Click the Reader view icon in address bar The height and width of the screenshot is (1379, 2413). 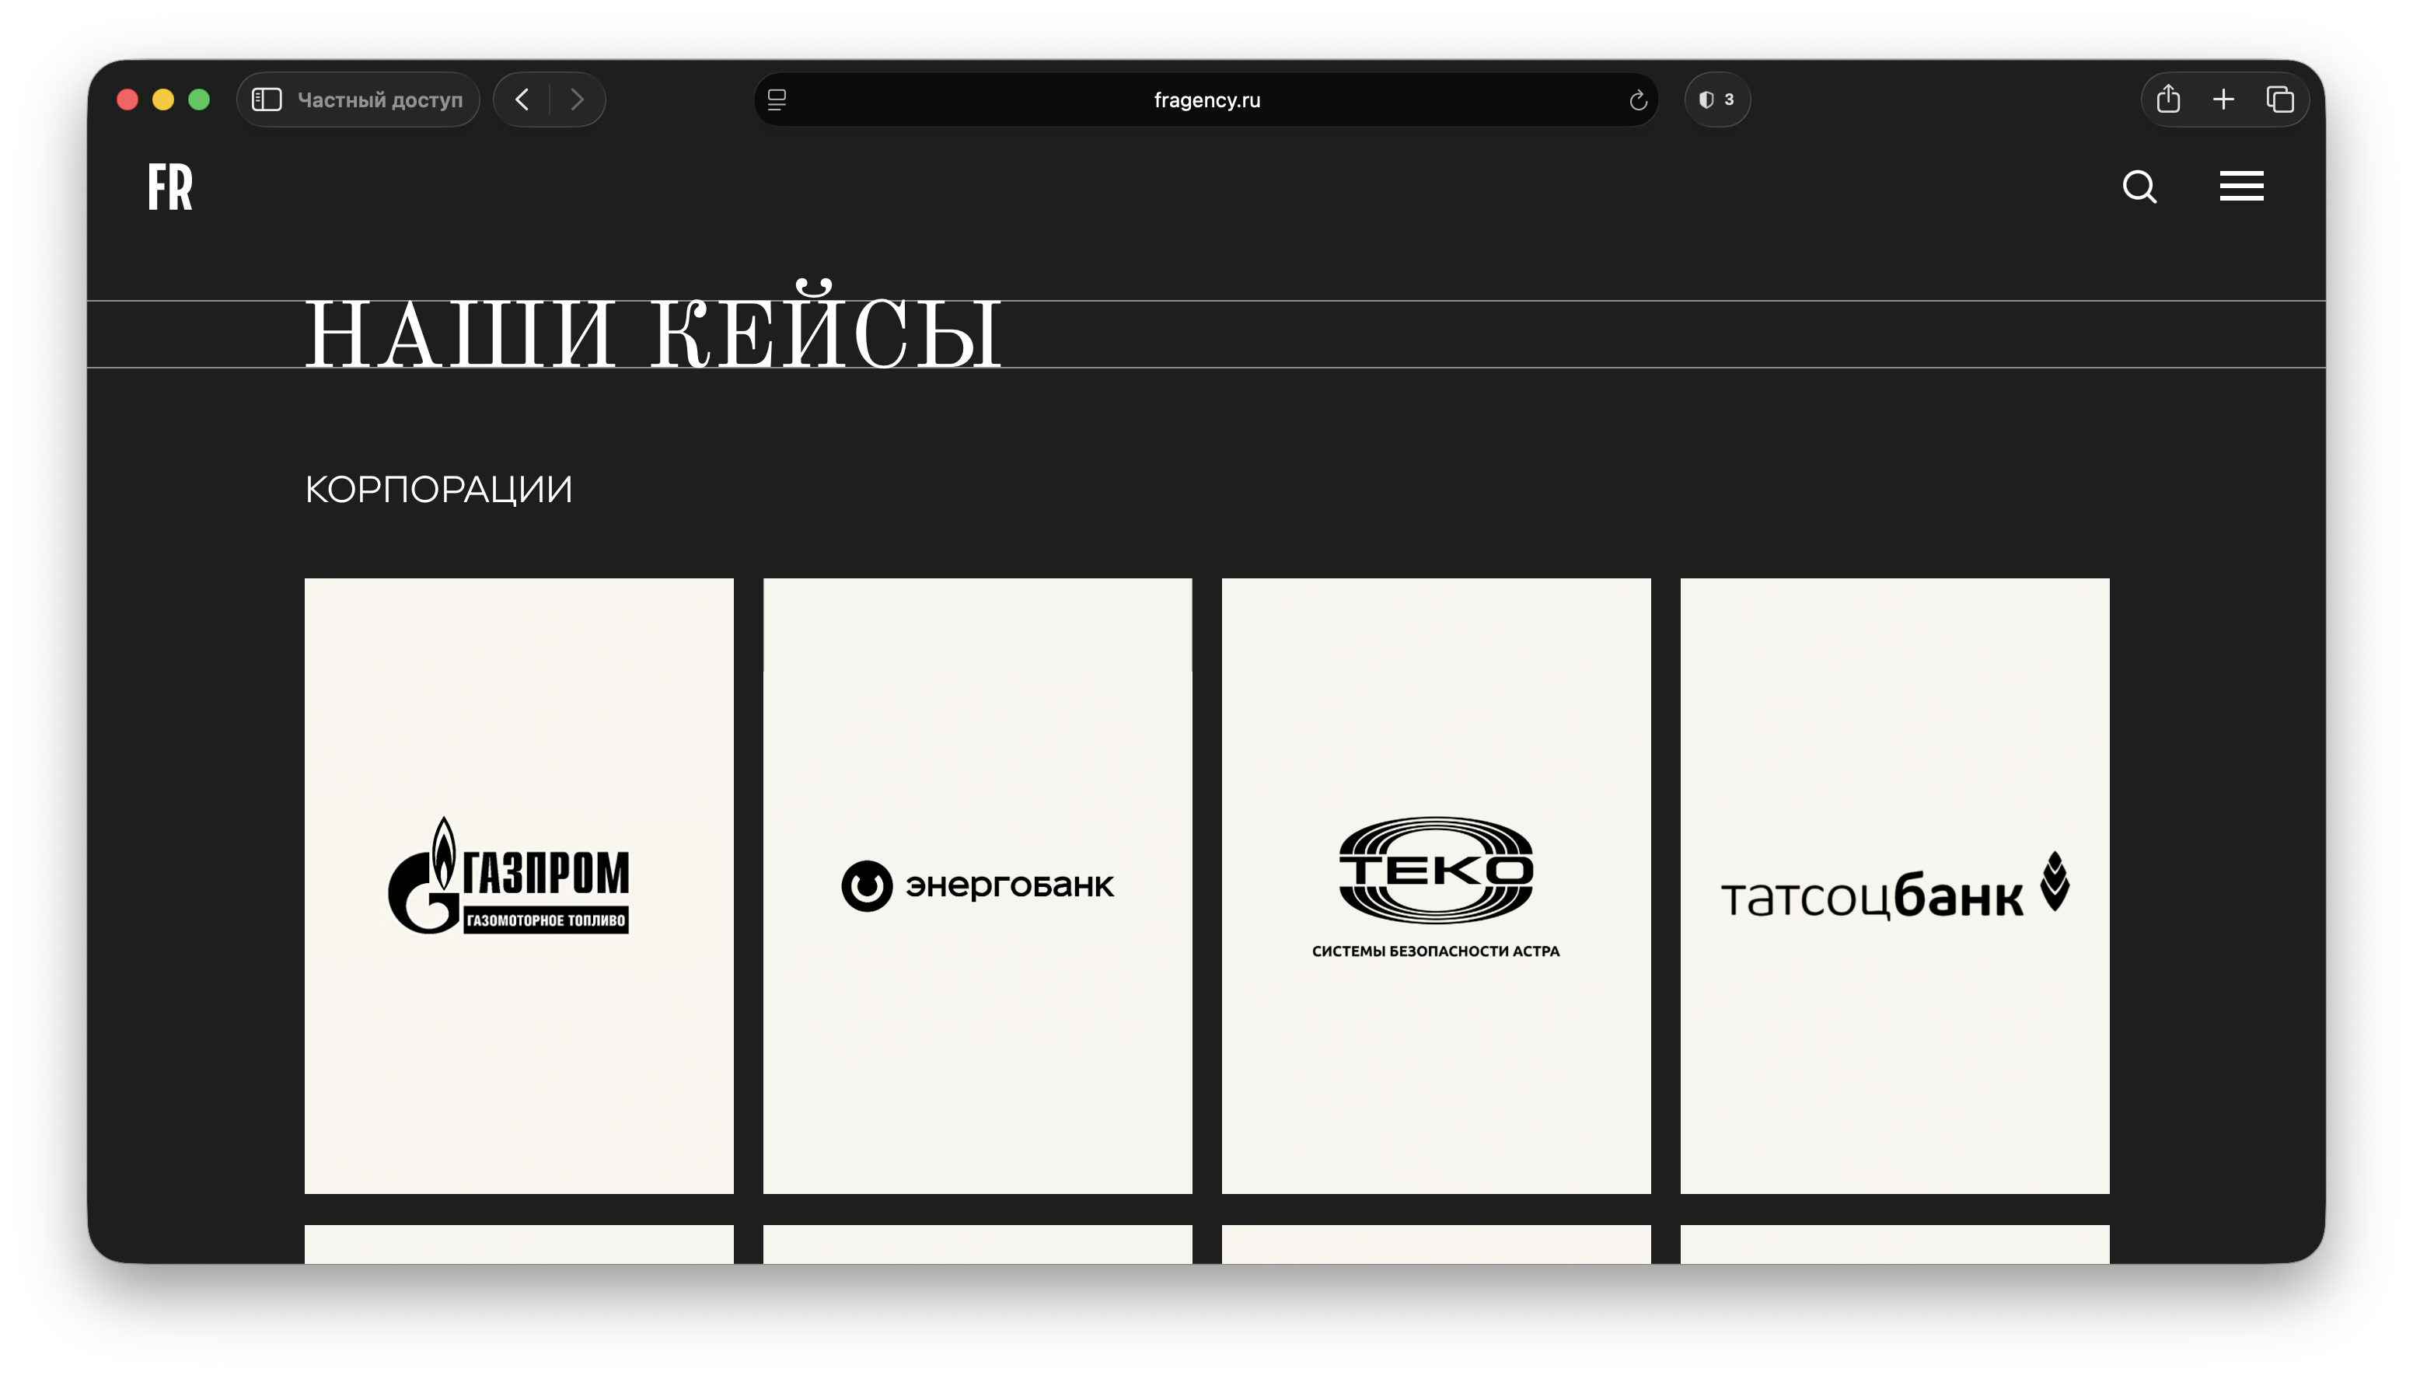point(777,99)
